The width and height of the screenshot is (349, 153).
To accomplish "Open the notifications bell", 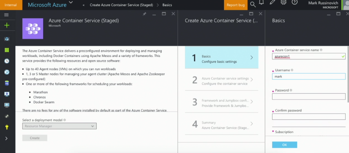I will click(262, 3).
